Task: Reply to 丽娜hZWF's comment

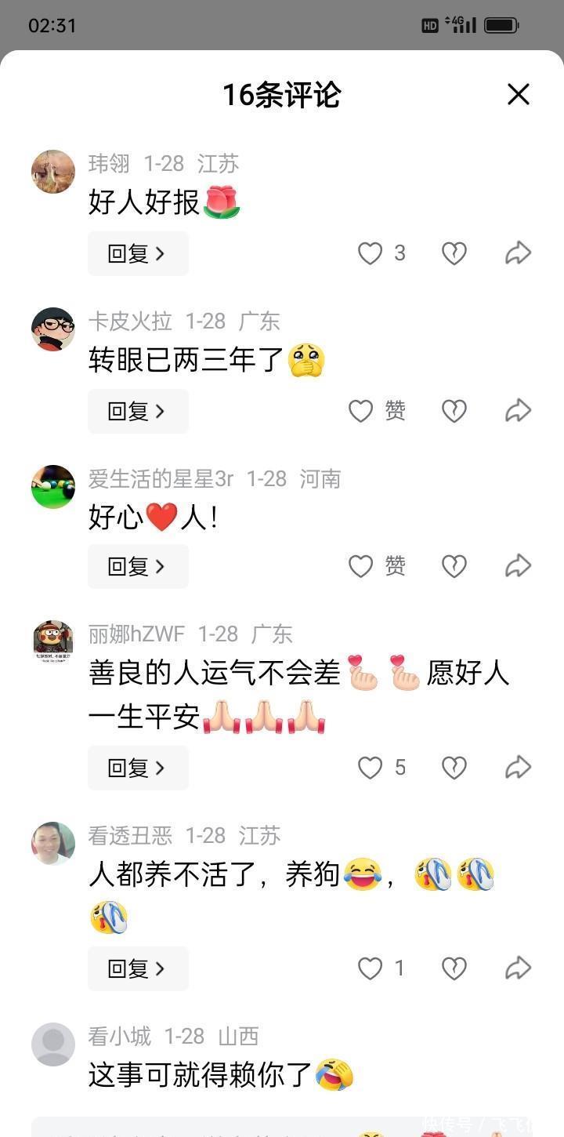Action: pos(138,768)
